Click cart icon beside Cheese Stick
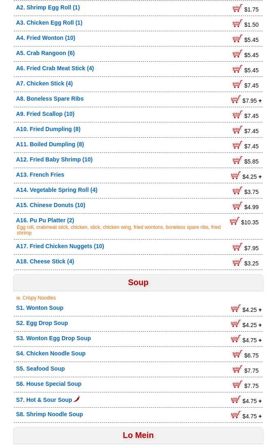This screenshot has width=277, height=445. [237, 262]
